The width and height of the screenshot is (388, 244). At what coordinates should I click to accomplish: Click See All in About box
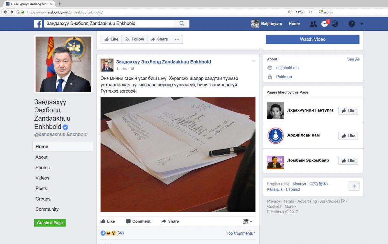click(x=353, y=59)
